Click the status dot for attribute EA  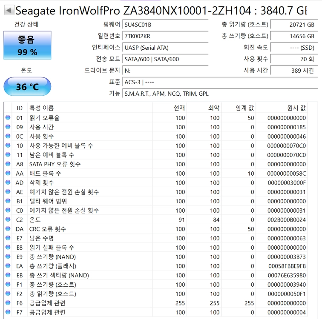tap(8, 266)
